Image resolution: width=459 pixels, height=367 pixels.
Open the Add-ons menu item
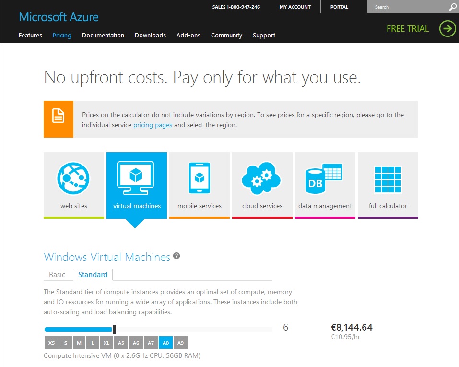coord(188,35)
